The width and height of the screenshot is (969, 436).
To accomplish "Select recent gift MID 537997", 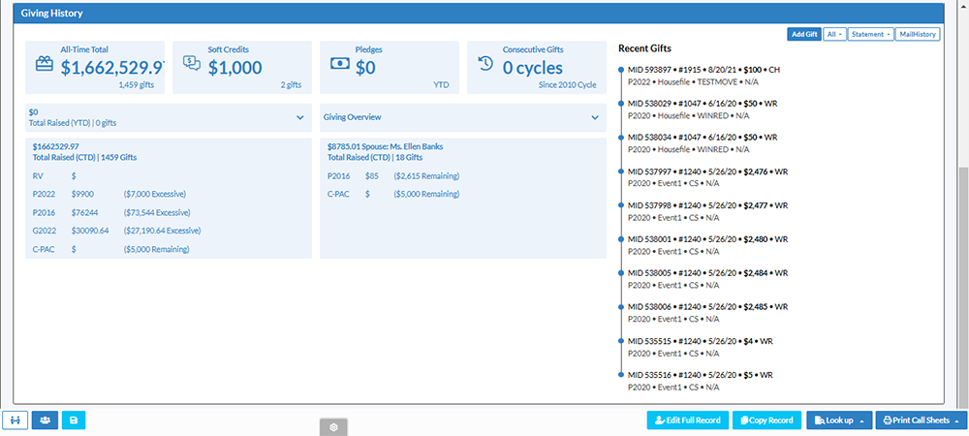I will 707,171.
